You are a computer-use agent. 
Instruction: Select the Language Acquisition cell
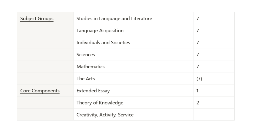tap(133, 30)
